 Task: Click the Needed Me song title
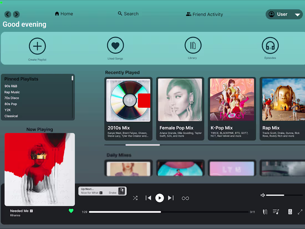pyautogui.click(x=19, y=211)
